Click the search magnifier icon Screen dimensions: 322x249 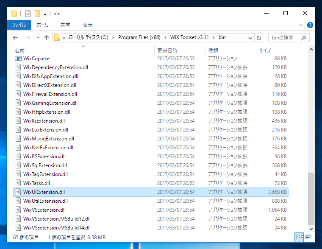click(x=303, y=38)
